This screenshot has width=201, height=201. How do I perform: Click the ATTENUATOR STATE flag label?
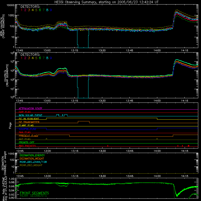[30, 109]
